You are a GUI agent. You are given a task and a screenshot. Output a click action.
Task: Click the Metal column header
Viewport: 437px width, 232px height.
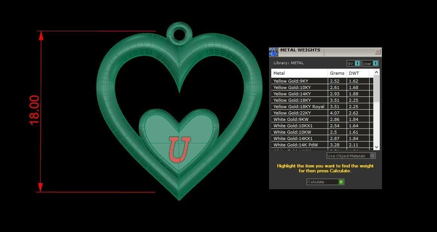point(299,73)
